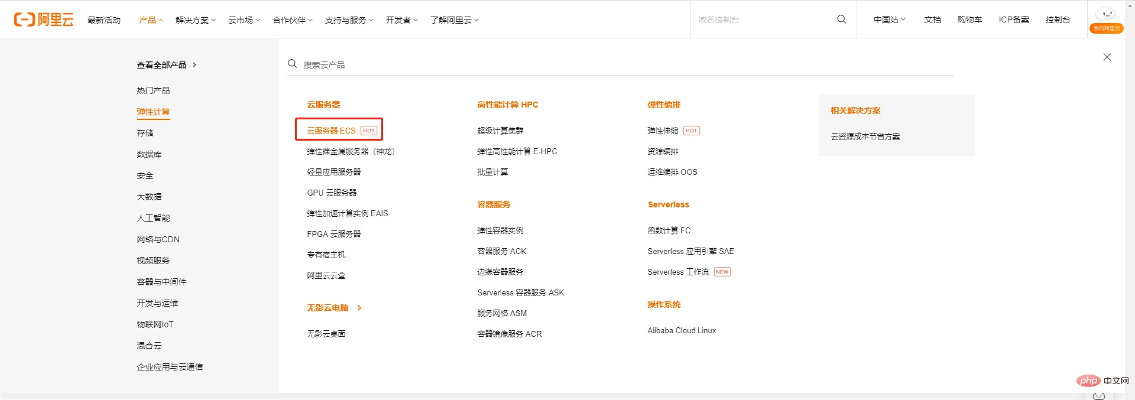
Task: Open the 了解阿里云 dropdown
Action: pos(455,20)
